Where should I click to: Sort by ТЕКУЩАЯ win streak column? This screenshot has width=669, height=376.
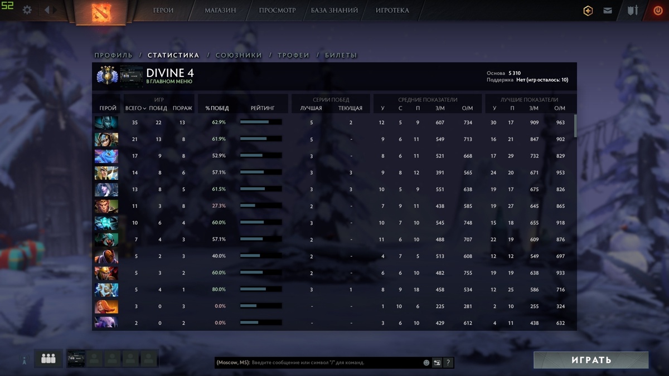click(350, 108)
